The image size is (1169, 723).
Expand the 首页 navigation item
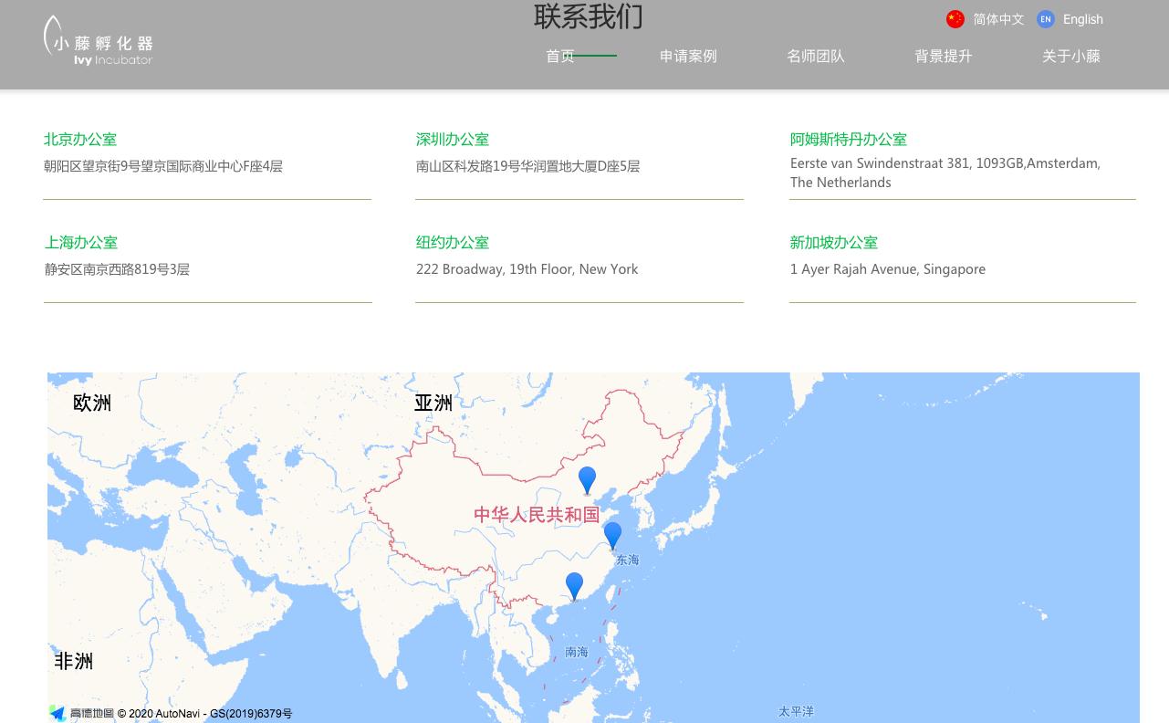click(x=559, y=56)
